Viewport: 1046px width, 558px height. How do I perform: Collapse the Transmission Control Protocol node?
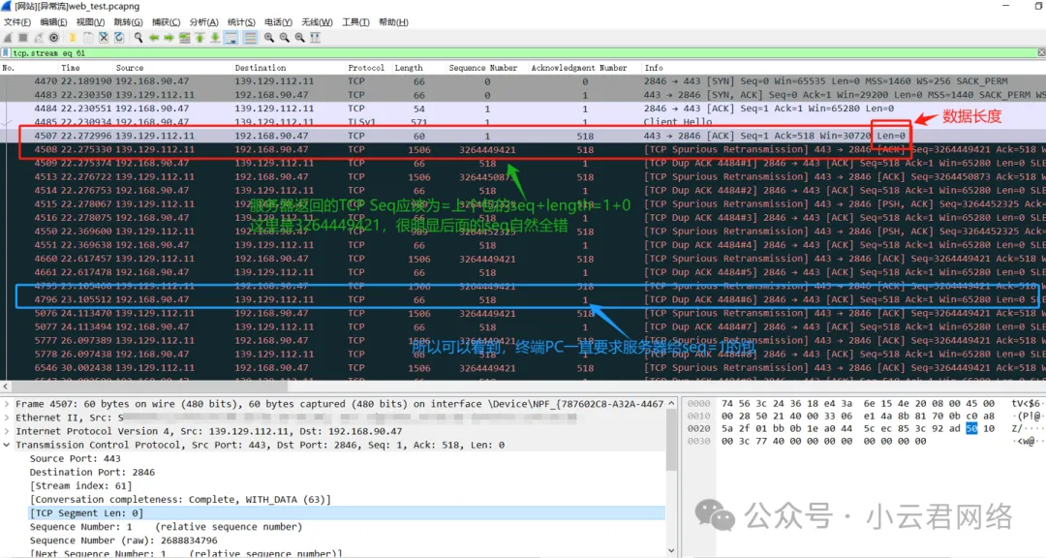coord(7,445)
